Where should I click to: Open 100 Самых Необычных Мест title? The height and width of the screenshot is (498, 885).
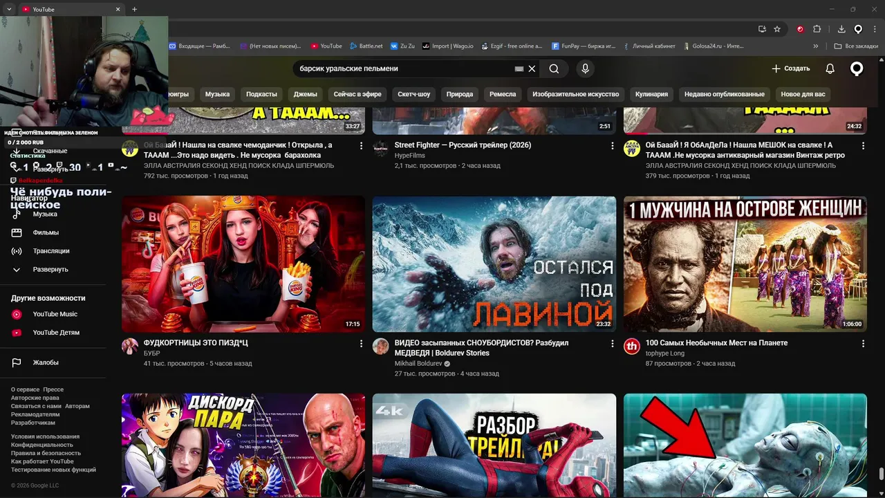[x=716, y=343]
